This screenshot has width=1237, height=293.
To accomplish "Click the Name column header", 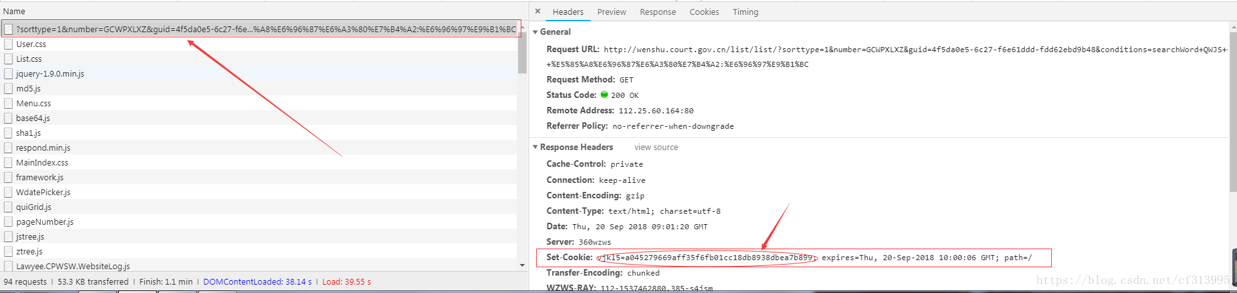I will pyautogui.click(x=263, y=11).
